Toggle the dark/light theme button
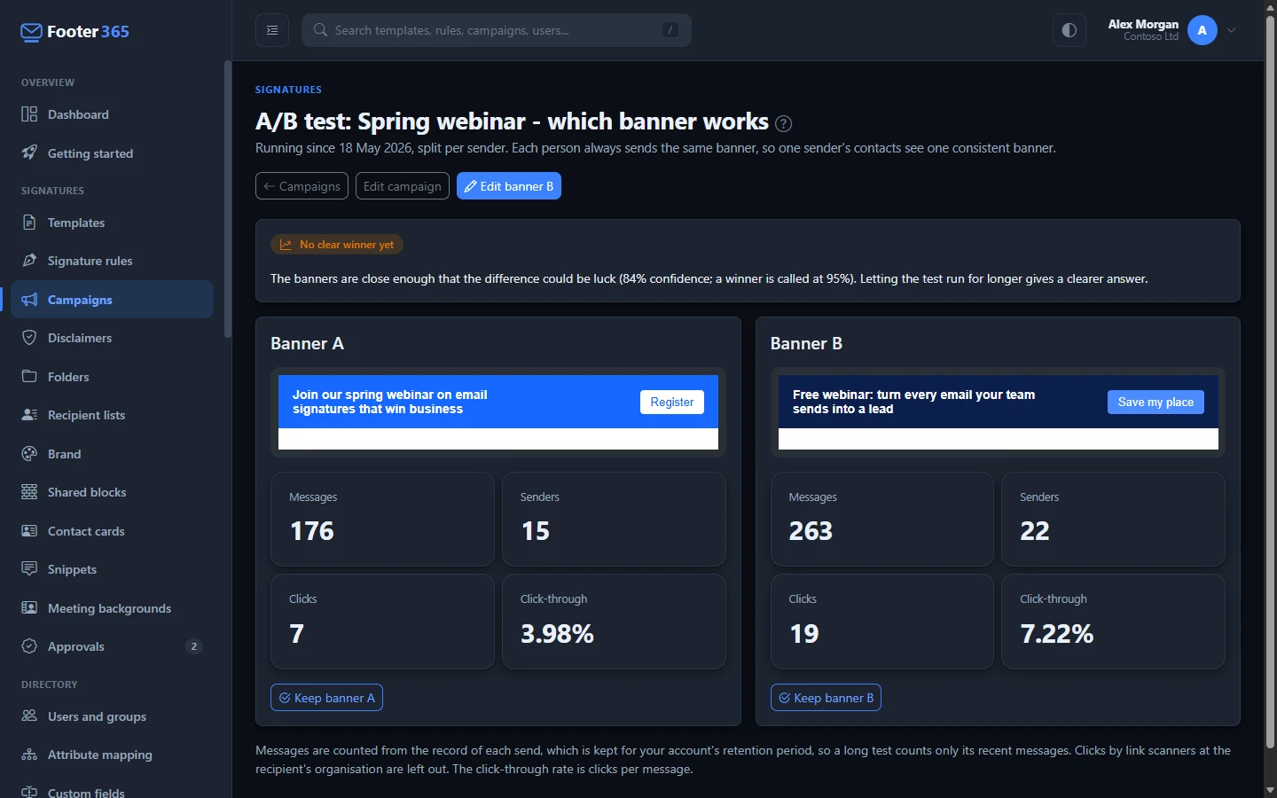Screen dimensions: 1277x798 pos(1069,30)
